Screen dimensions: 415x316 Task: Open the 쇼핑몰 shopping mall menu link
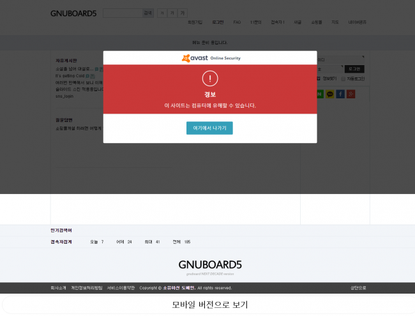click(x=317, y=22)
